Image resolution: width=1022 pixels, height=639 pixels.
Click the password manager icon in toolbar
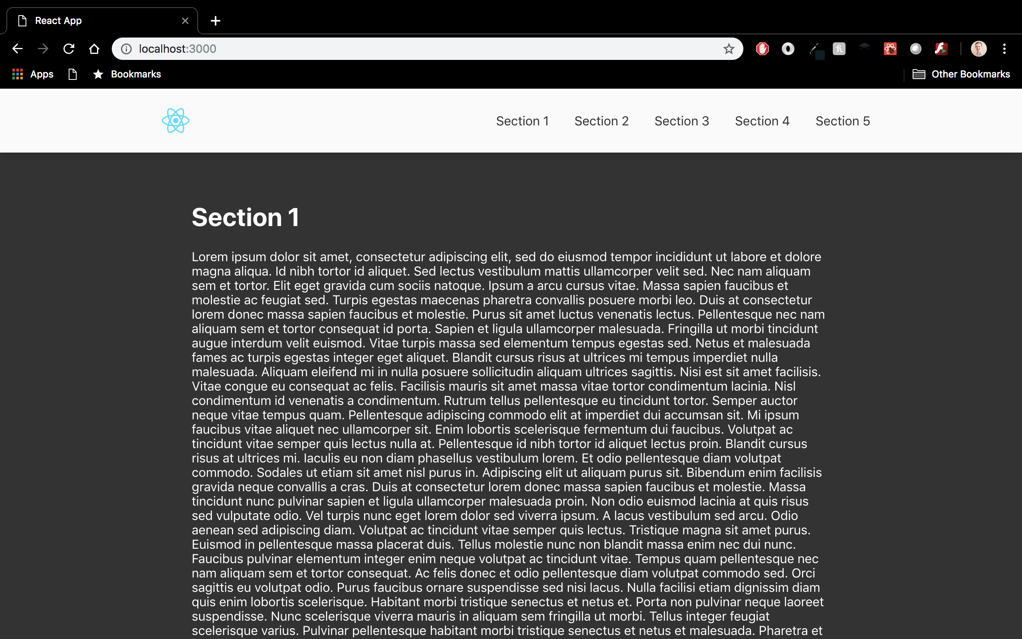tap(787, 49)
